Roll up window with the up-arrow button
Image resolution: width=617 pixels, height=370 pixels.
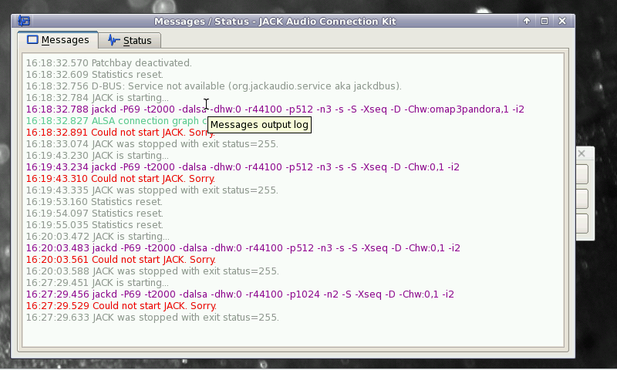pyautogui.click(x=527, y=21)
